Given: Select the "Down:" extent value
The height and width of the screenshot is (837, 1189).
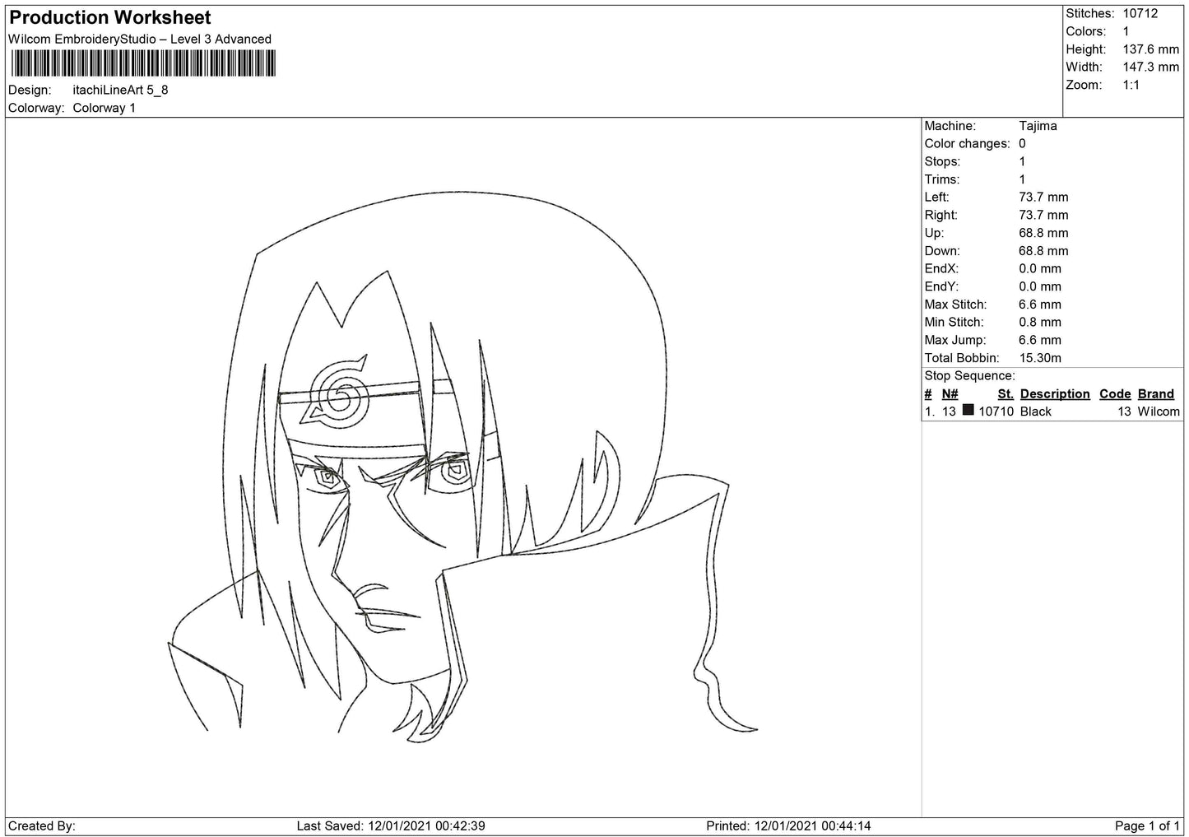Looking at the screenshot, I should point(1044,251).
